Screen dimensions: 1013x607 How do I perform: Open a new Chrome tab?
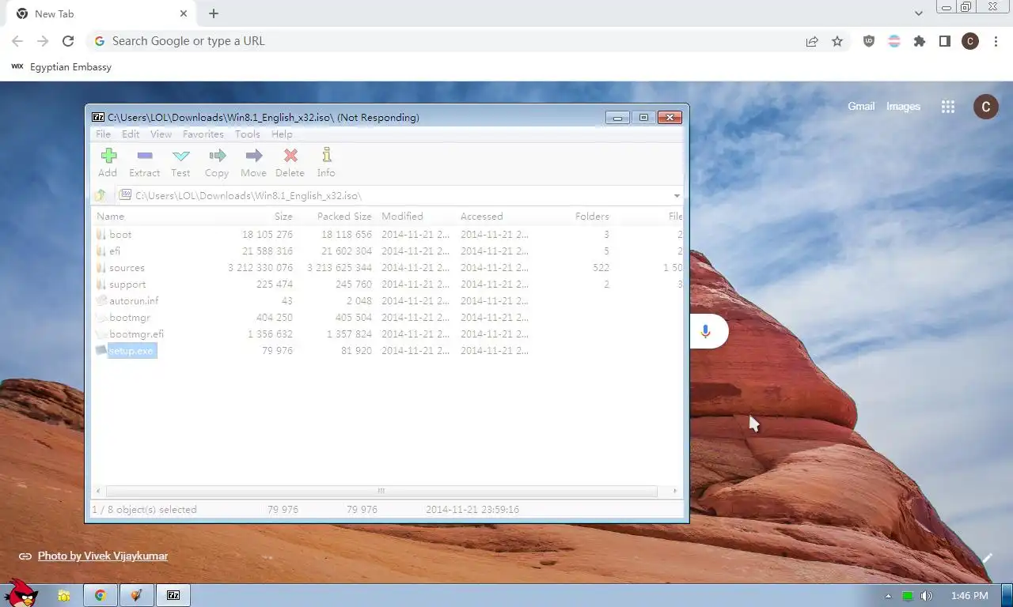214,13
